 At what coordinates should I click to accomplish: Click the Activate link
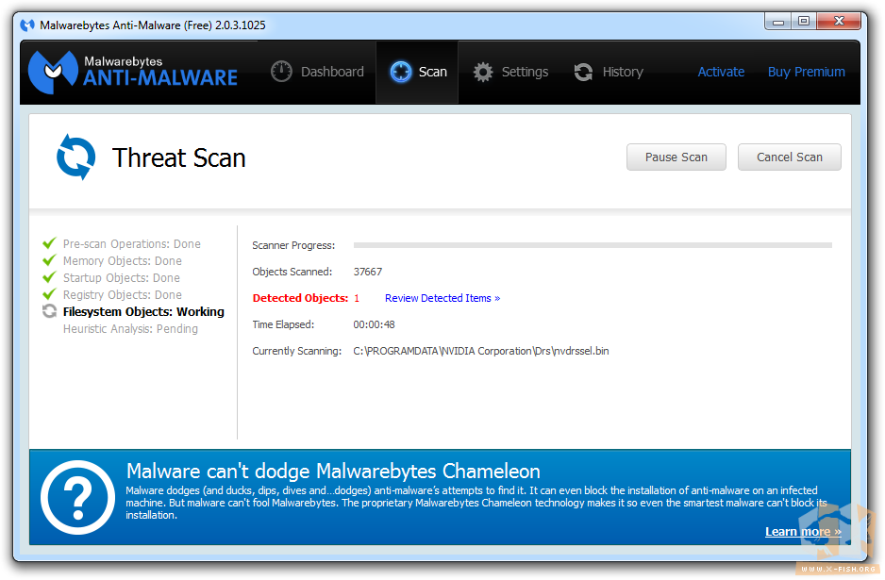[721, 72]
